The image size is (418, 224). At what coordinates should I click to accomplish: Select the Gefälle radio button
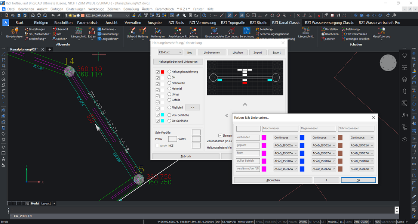coord(169,100)
